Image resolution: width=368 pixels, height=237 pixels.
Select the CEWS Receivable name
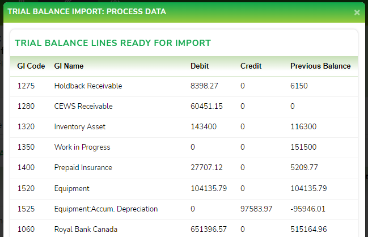(x=83, y=106)
